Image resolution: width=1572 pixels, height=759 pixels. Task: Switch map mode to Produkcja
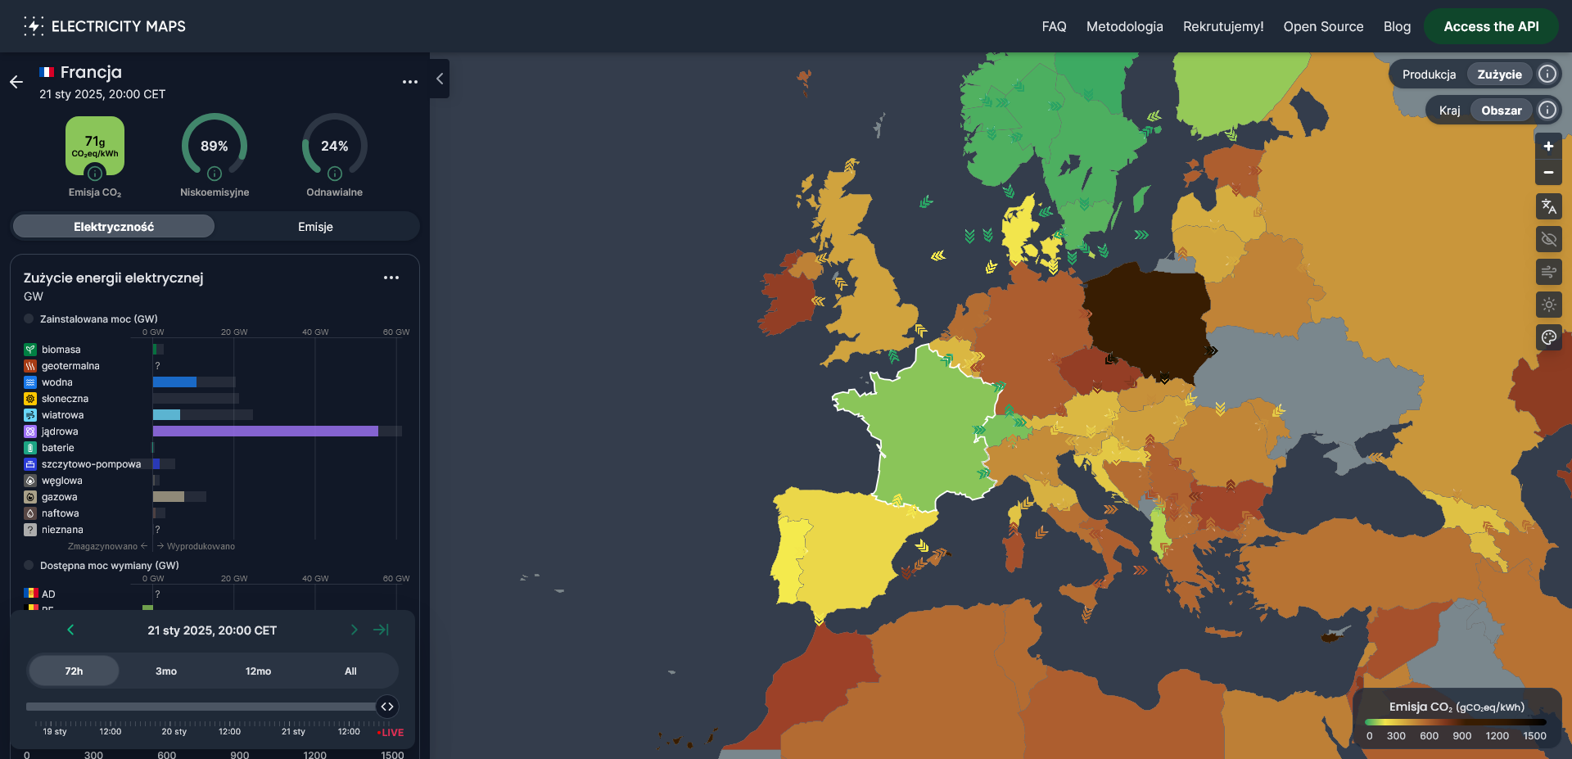click(x=1430, y=75)
